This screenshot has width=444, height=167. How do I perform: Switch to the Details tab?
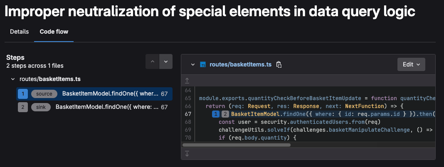(19, 32)
